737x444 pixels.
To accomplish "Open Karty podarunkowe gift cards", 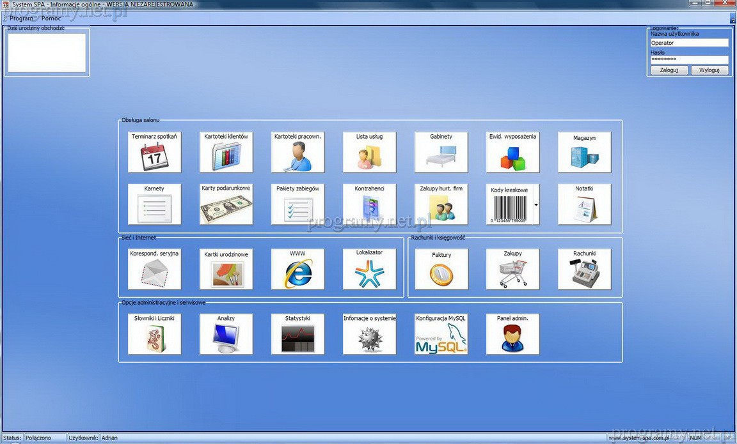I will point(226,204).
